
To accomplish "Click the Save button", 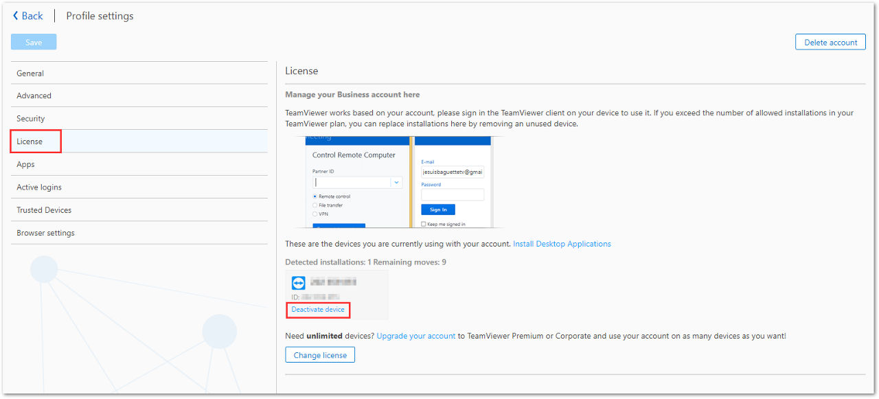I will pos(34,42).
